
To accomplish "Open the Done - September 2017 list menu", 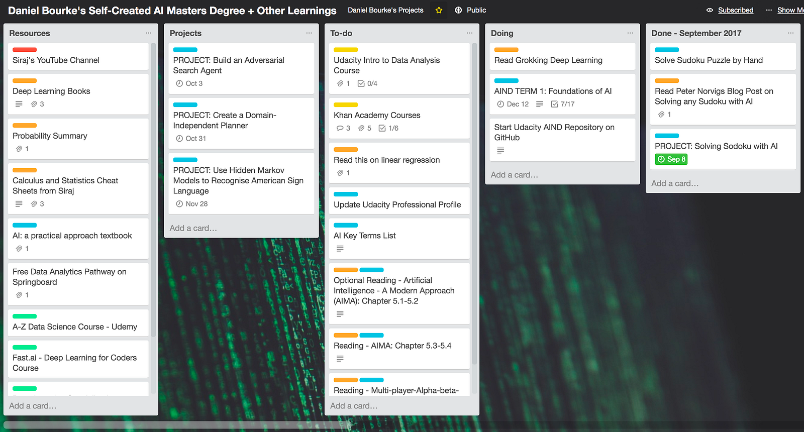I will click(x=791, y=33).
